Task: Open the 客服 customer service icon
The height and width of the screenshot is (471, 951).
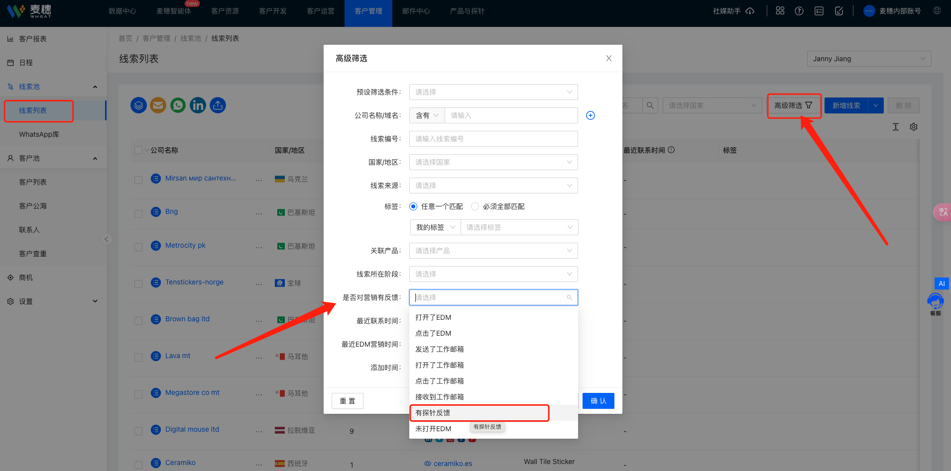Action: tap(936, 304)
